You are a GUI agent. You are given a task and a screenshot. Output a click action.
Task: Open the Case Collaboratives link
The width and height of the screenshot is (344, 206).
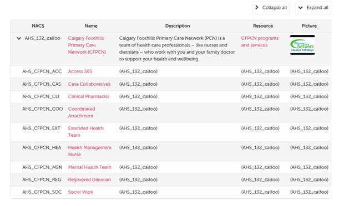(89, 84)
